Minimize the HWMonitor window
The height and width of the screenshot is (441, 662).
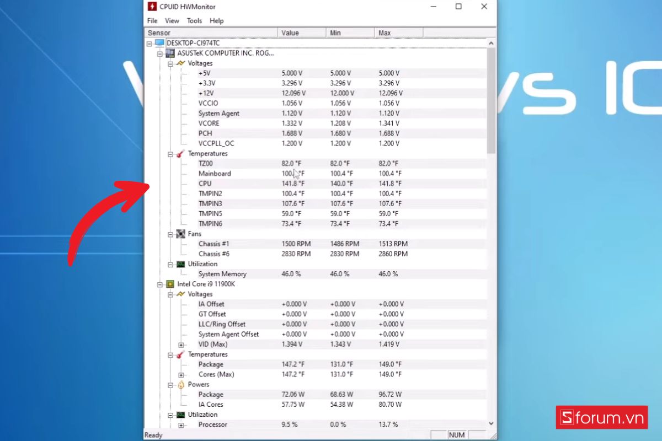point(433,7)
